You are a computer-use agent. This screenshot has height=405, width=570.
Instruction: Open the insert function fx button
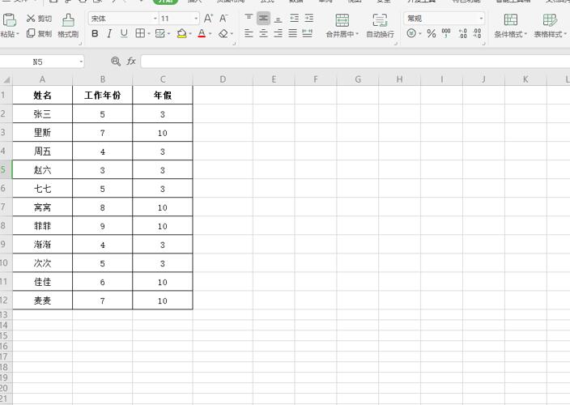[x=131, y=61]
